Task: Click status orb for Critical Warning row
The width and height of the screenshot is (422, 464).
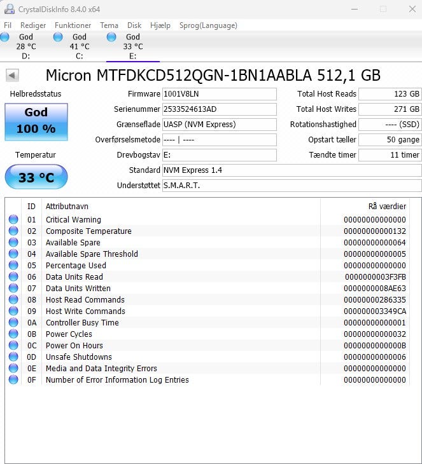Action: 13,219
